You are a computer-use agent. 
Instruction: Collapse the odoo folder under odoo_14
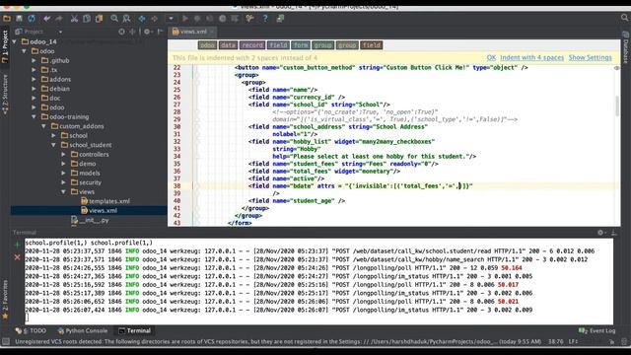(x=25, y=51)
